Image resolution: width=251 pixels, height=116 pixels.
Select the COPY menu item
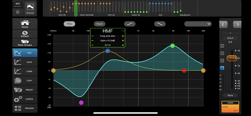coord(25,81)
